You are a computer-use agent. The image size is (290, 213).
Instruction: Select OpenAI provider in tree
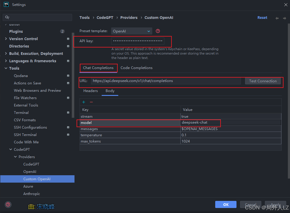pos(30,172)
